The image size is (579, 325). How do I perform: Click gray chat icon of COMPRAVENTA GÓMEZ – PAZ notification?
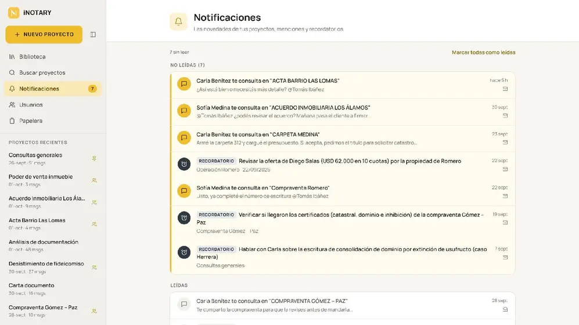point(184,304)
